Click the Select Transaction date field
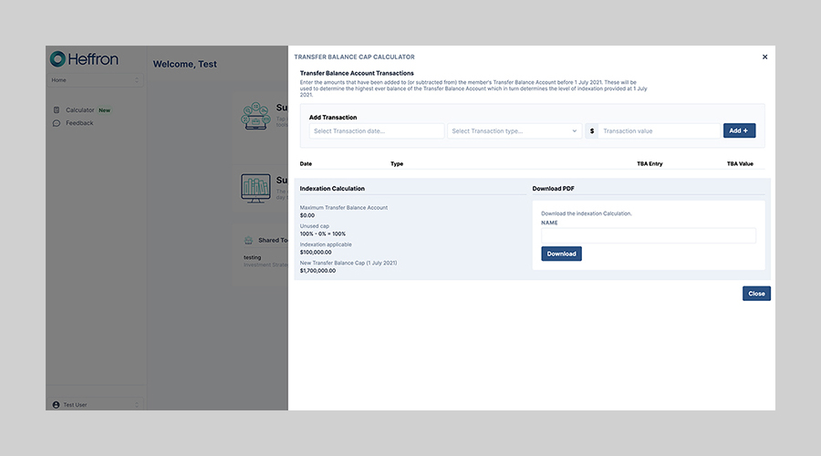The image size is (821, 456). pyautogui.click(x=377, y=131)
